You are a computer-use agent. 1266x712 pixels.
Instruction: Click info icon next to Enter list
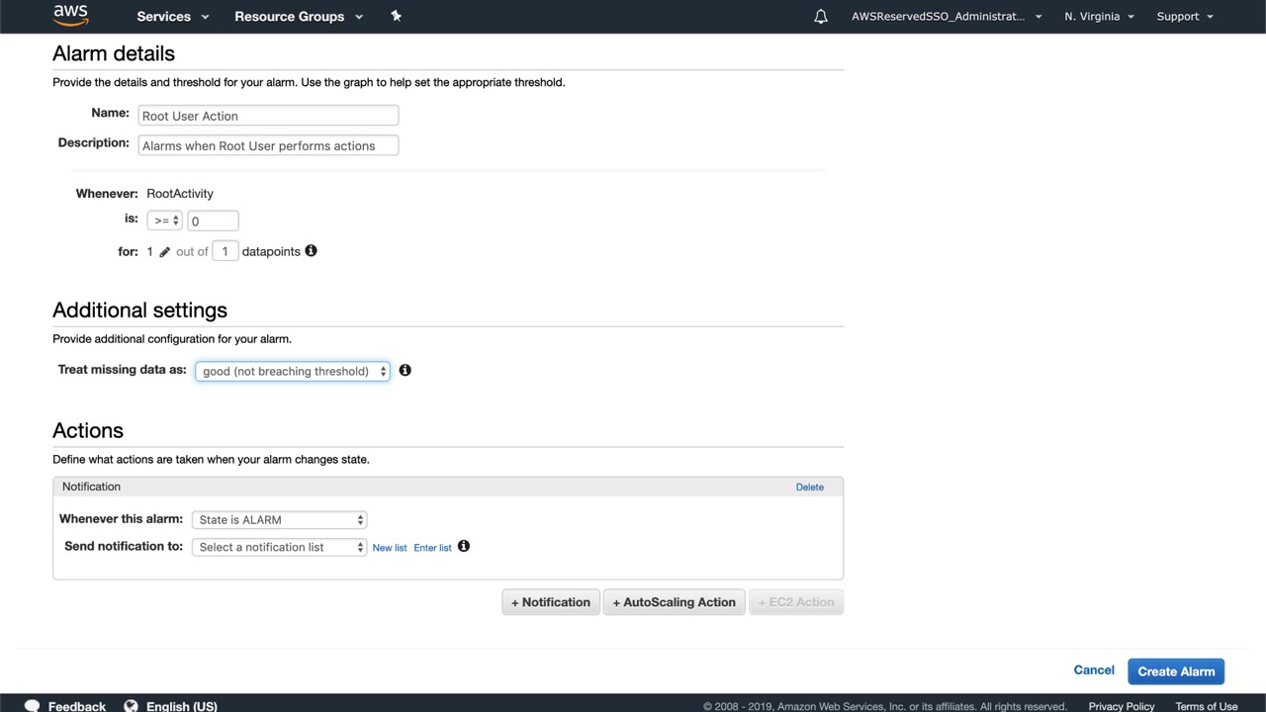tap(464, 546)
